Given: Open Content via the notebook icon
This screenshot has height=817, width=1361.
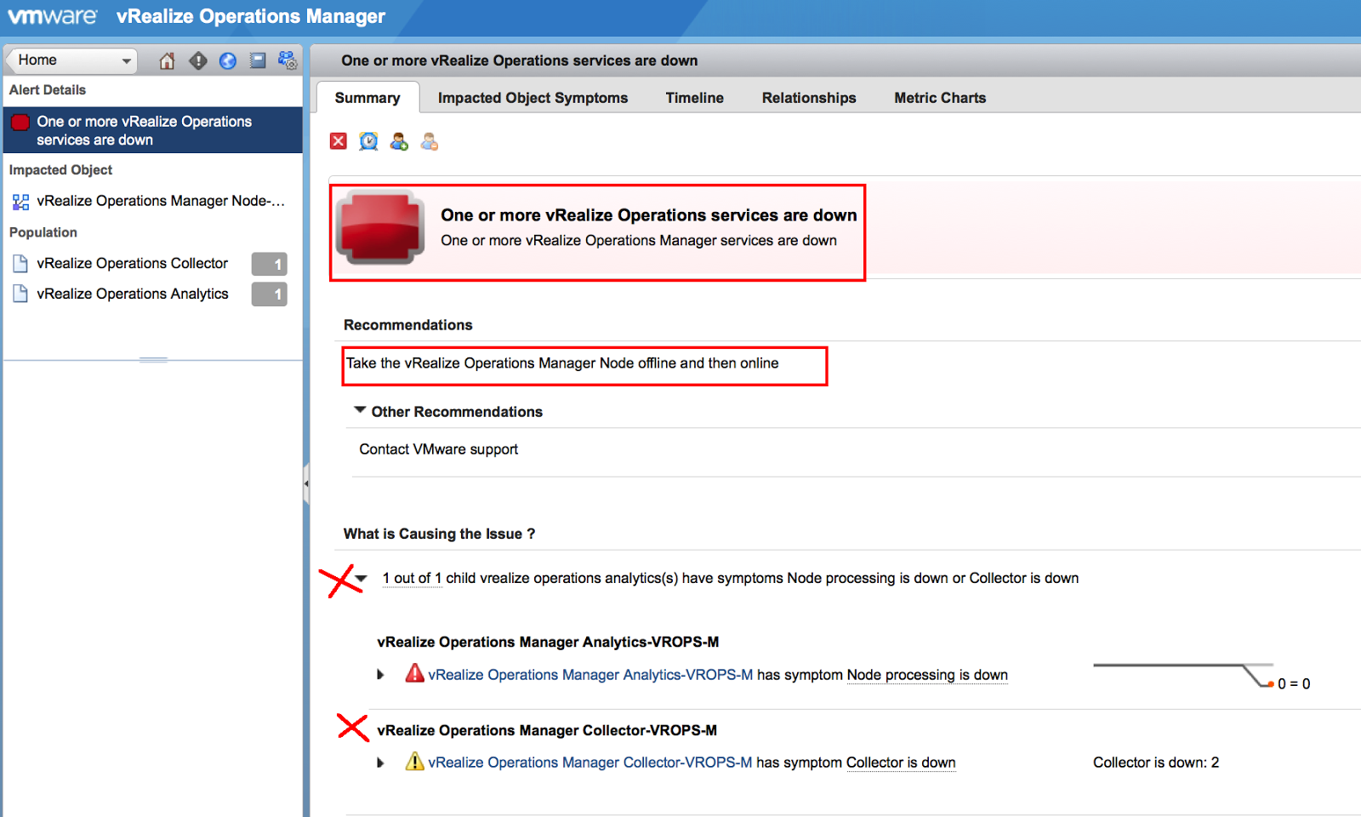Looking at the screenshot, I should 258,60.
